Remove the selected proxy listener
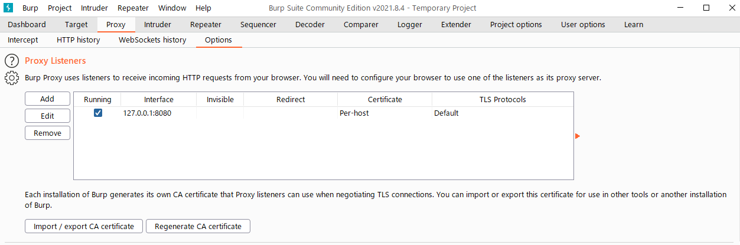The height and width of the screenshot is (245, 740). click(47, 133)
